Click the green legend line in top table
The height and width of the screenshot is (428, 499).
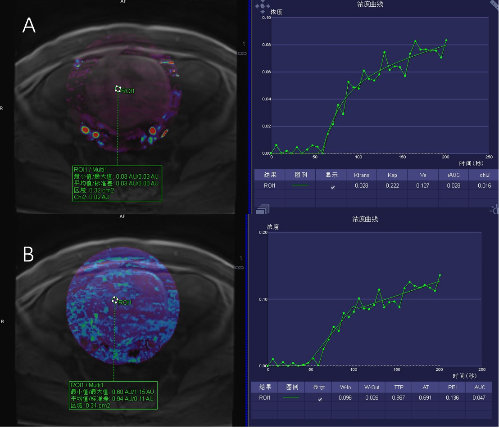[300, 185]
